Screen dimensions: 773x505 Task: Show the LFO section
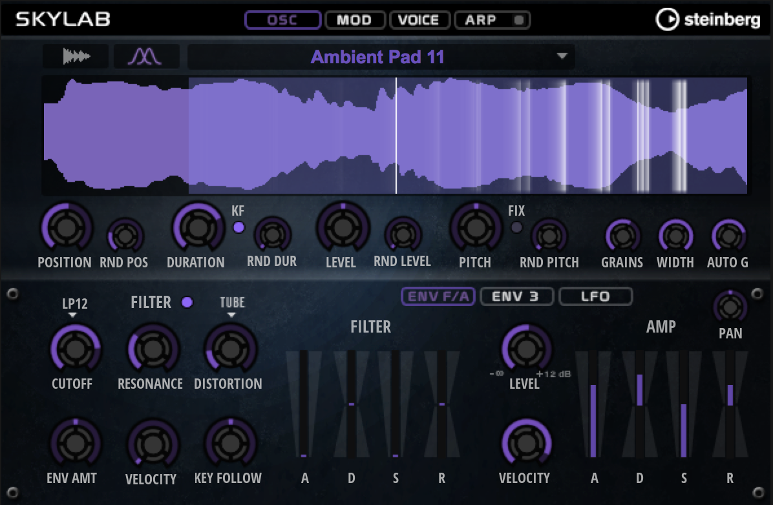pyautogui.click(x=595, y=296)
